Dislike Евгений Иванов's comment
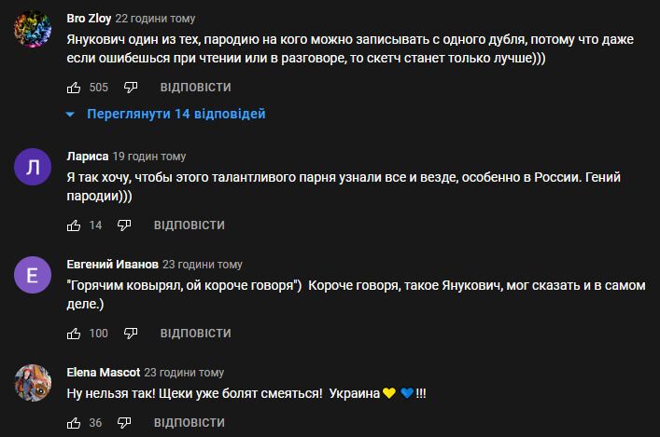This screenshot has width=660, height=437. [x=131, y=334]
